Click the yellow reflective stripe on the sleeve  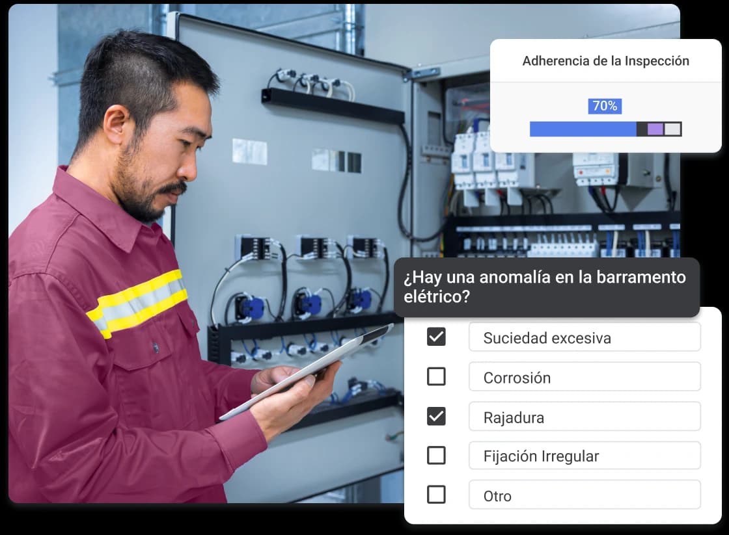point(138,303)
